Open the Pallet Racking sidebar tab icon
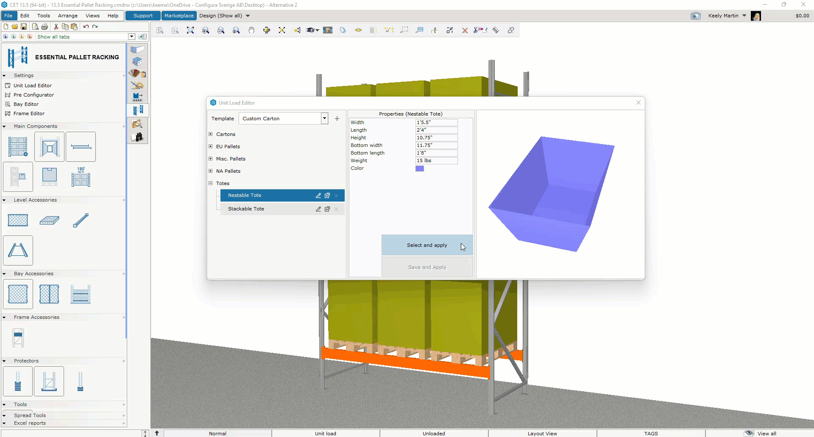 [138, 110]
